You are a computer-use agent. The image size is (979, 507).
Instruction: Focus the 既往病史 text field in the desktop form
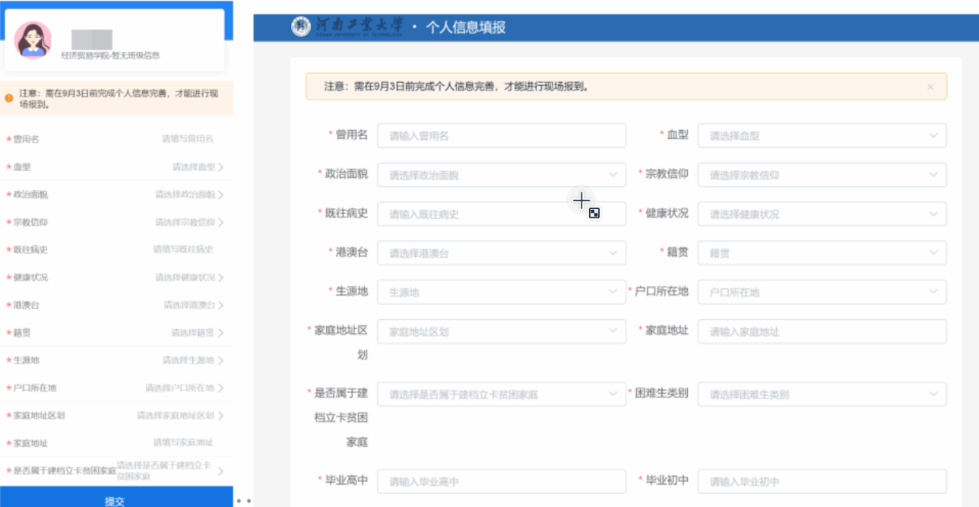point(501,214)
